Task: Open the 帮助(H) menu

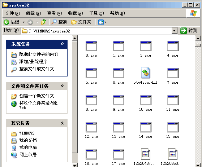Action: tap(117, 13)
